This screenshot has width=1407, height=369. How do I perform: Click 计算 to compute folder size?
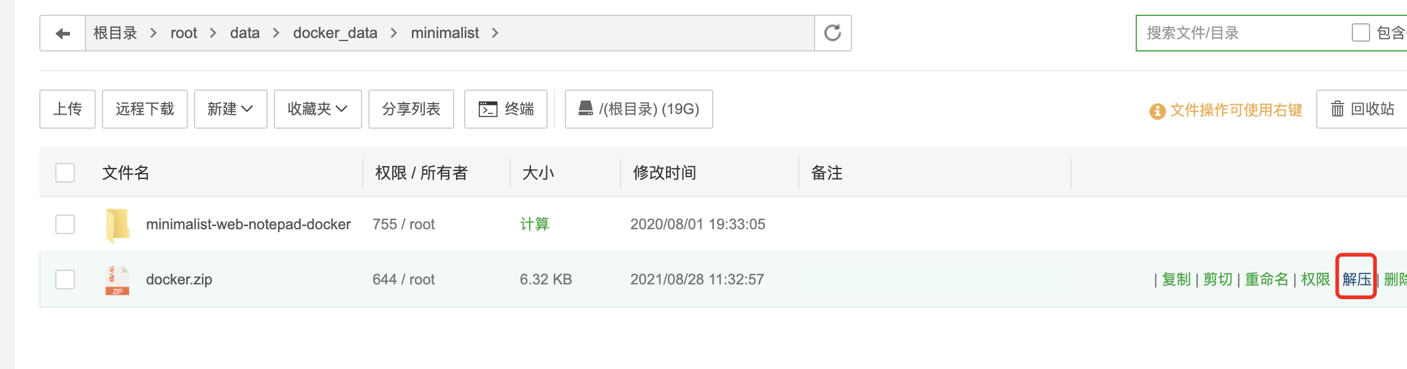[534, 224]
